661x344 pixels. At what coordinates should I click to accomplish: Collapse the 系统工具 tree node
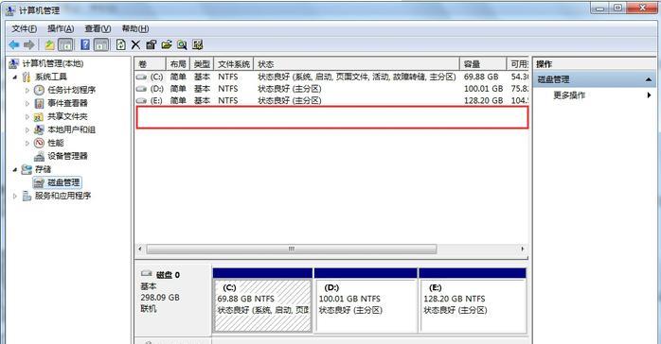pos(15,77)
